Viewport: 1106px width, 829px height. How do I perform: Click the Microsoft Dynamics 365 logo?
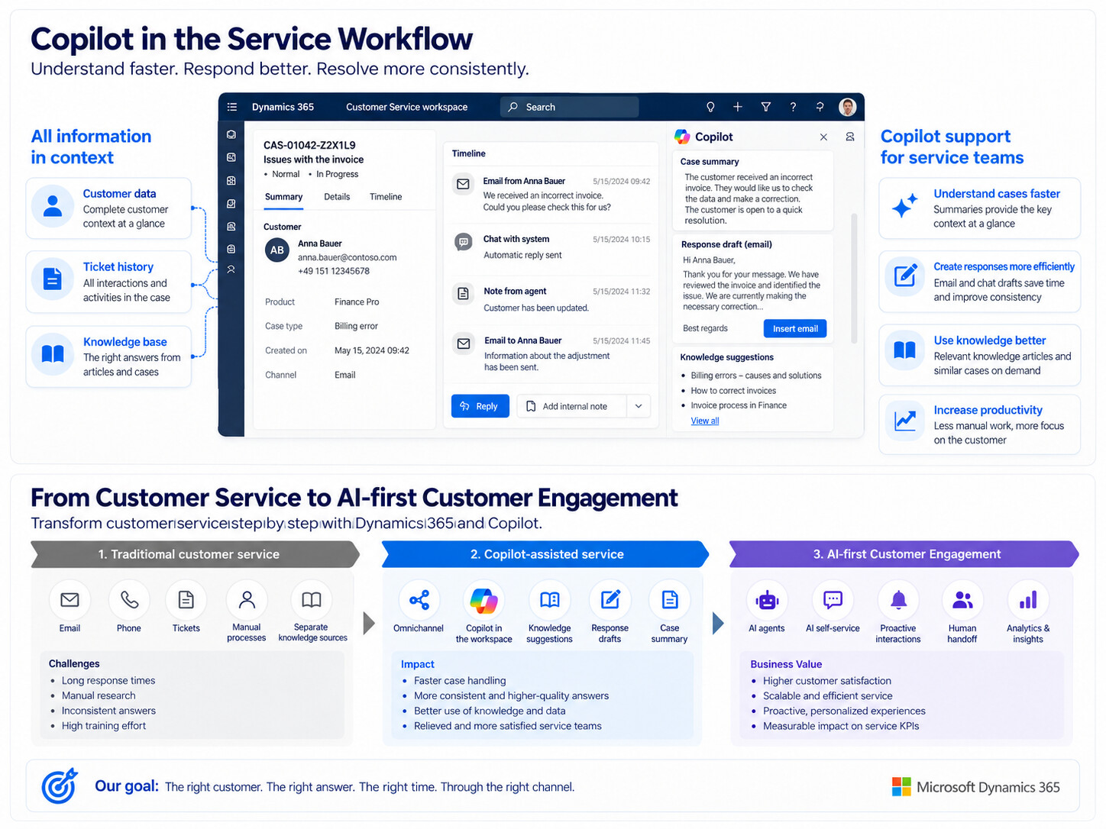975,787
